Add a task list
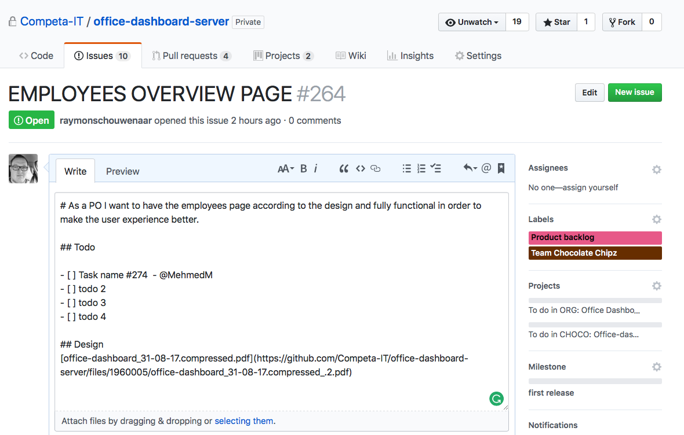 coord(436,168)
